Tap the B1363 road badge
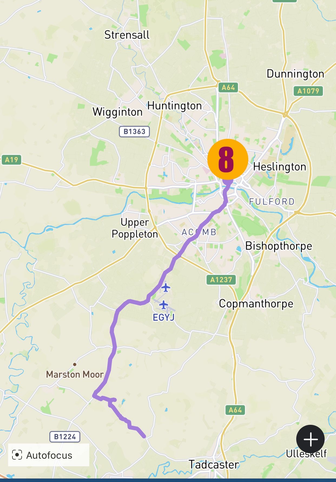The height and width of the screenshot is (482, 336). pos(134,131)
